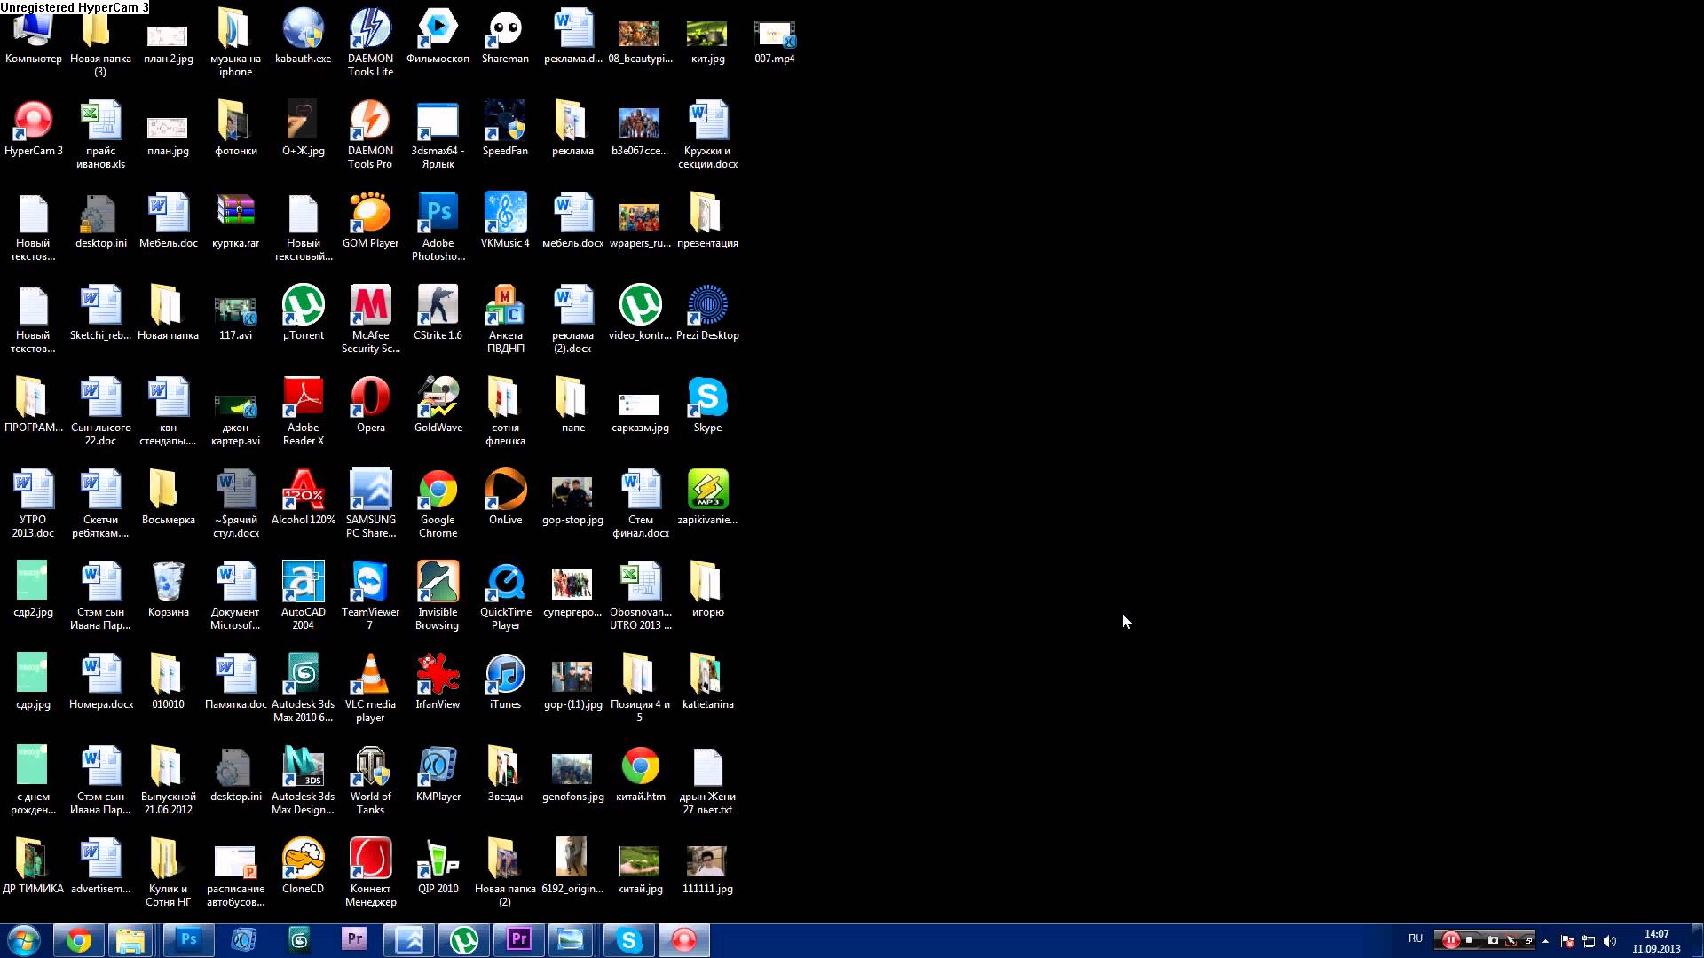Click the CloneCD desktop shortcut
Screen dimensions: 1704x958
303,866
